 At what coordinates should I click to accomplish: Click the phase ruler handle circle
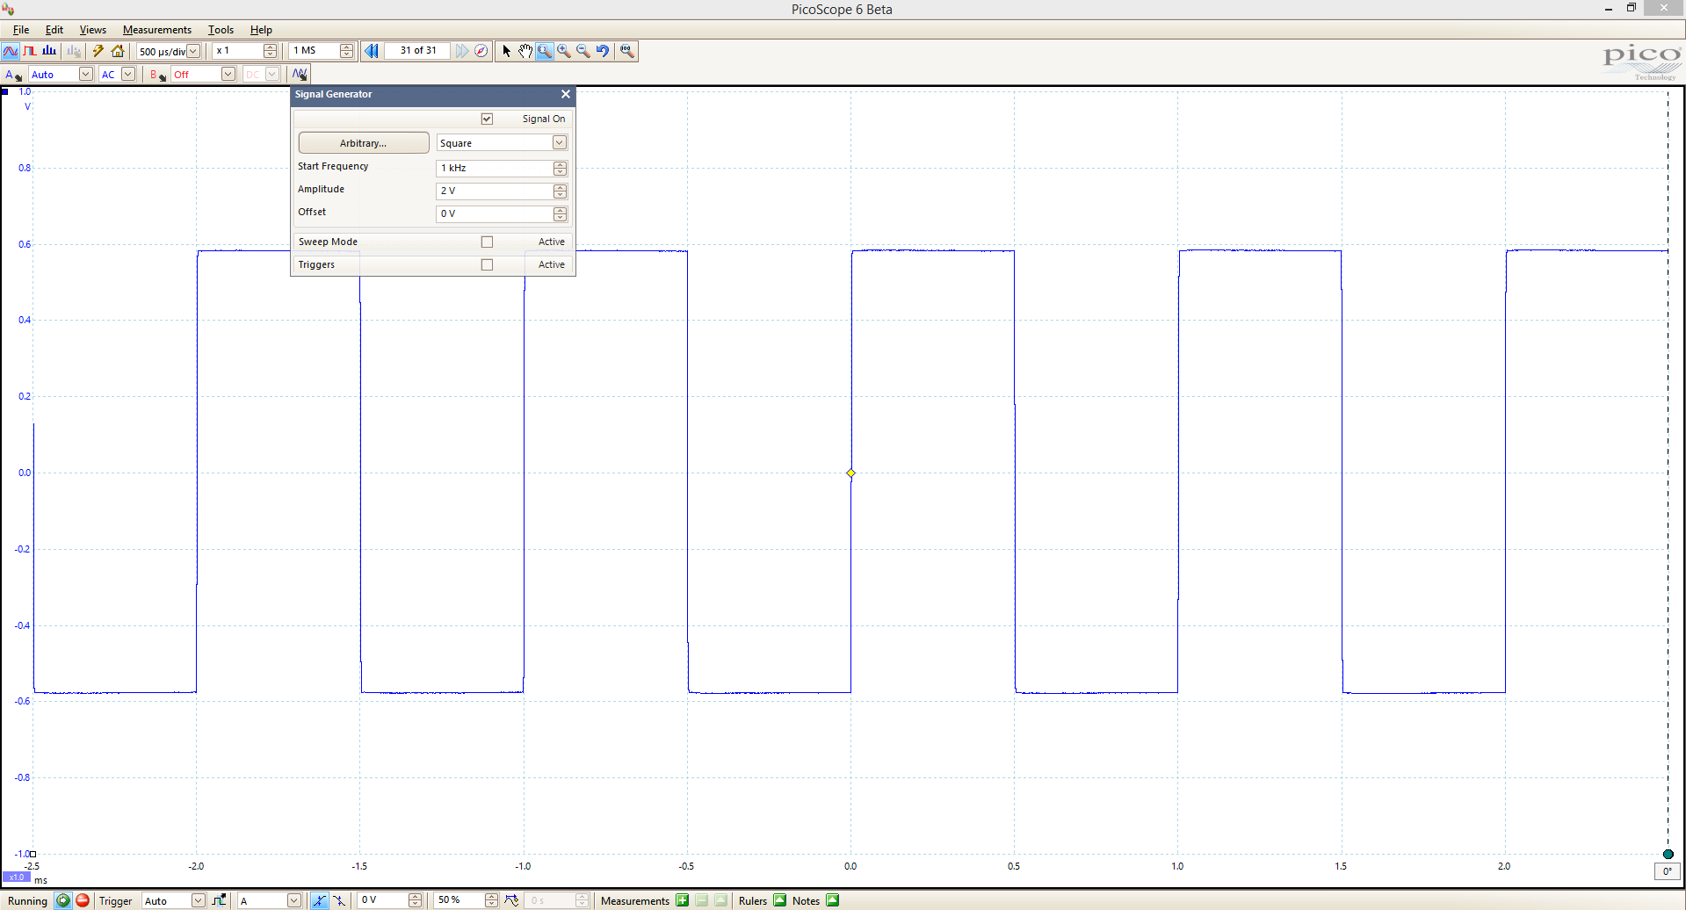(x=1668, y=854)
